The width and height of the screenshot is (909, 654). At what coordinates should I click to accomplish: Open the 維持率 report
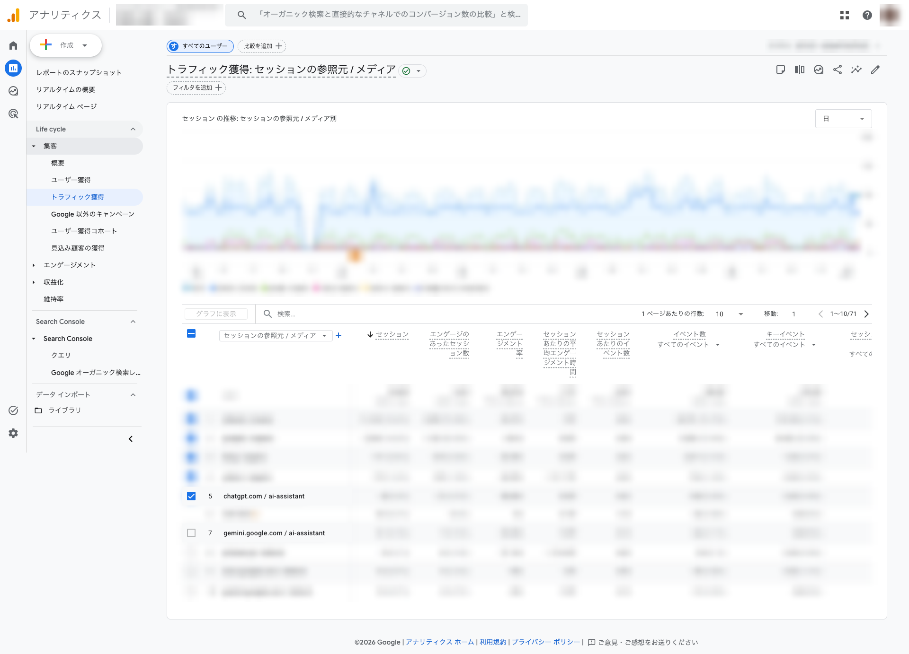pyautogui.click(x=53, y=299)
